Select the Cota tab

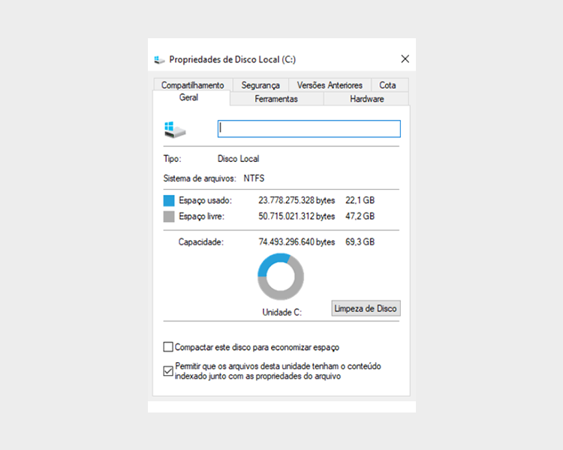[x=387, y=85]
